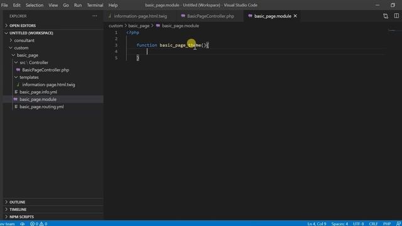Click custom in the breadcrumb

click(116, 26)
